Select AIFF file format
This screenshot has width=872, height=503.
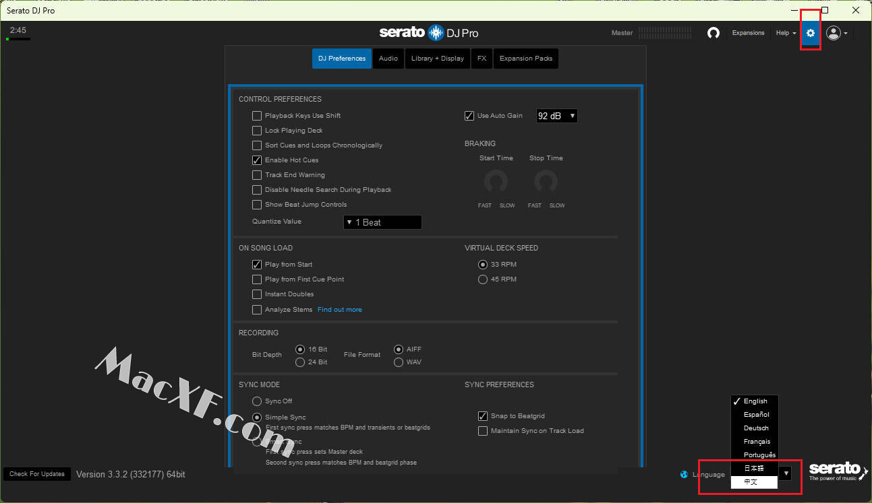399,349
